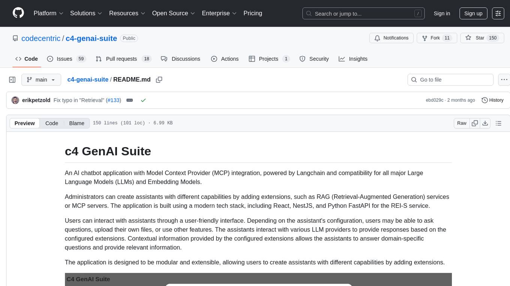Click the Notifications bell button

click(391, 38)
